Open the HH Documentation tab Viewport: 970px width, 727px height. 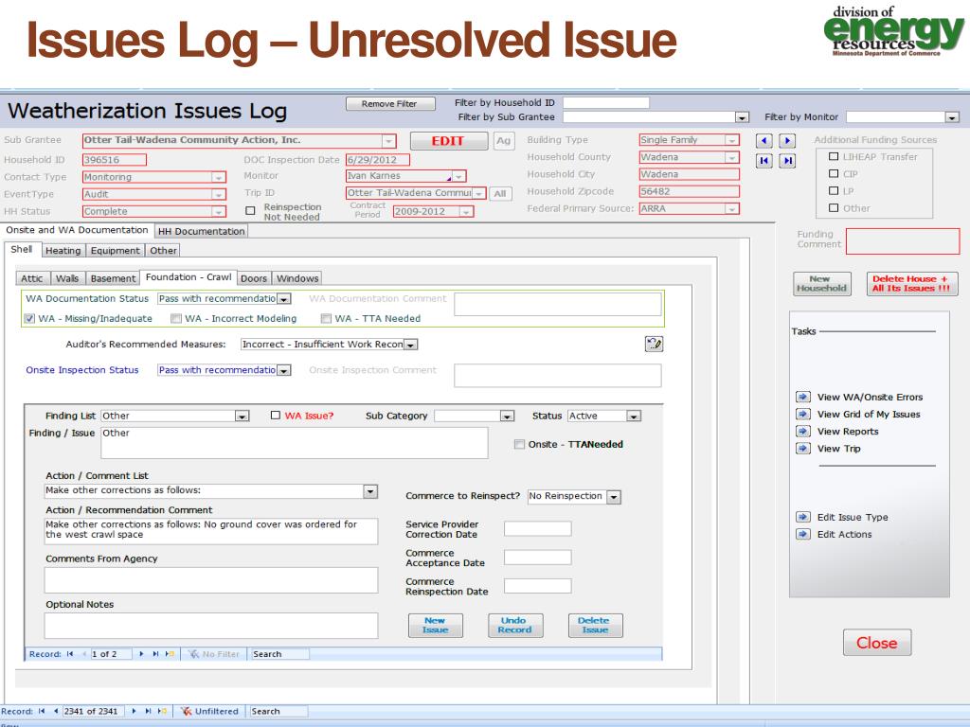[201, 231]
